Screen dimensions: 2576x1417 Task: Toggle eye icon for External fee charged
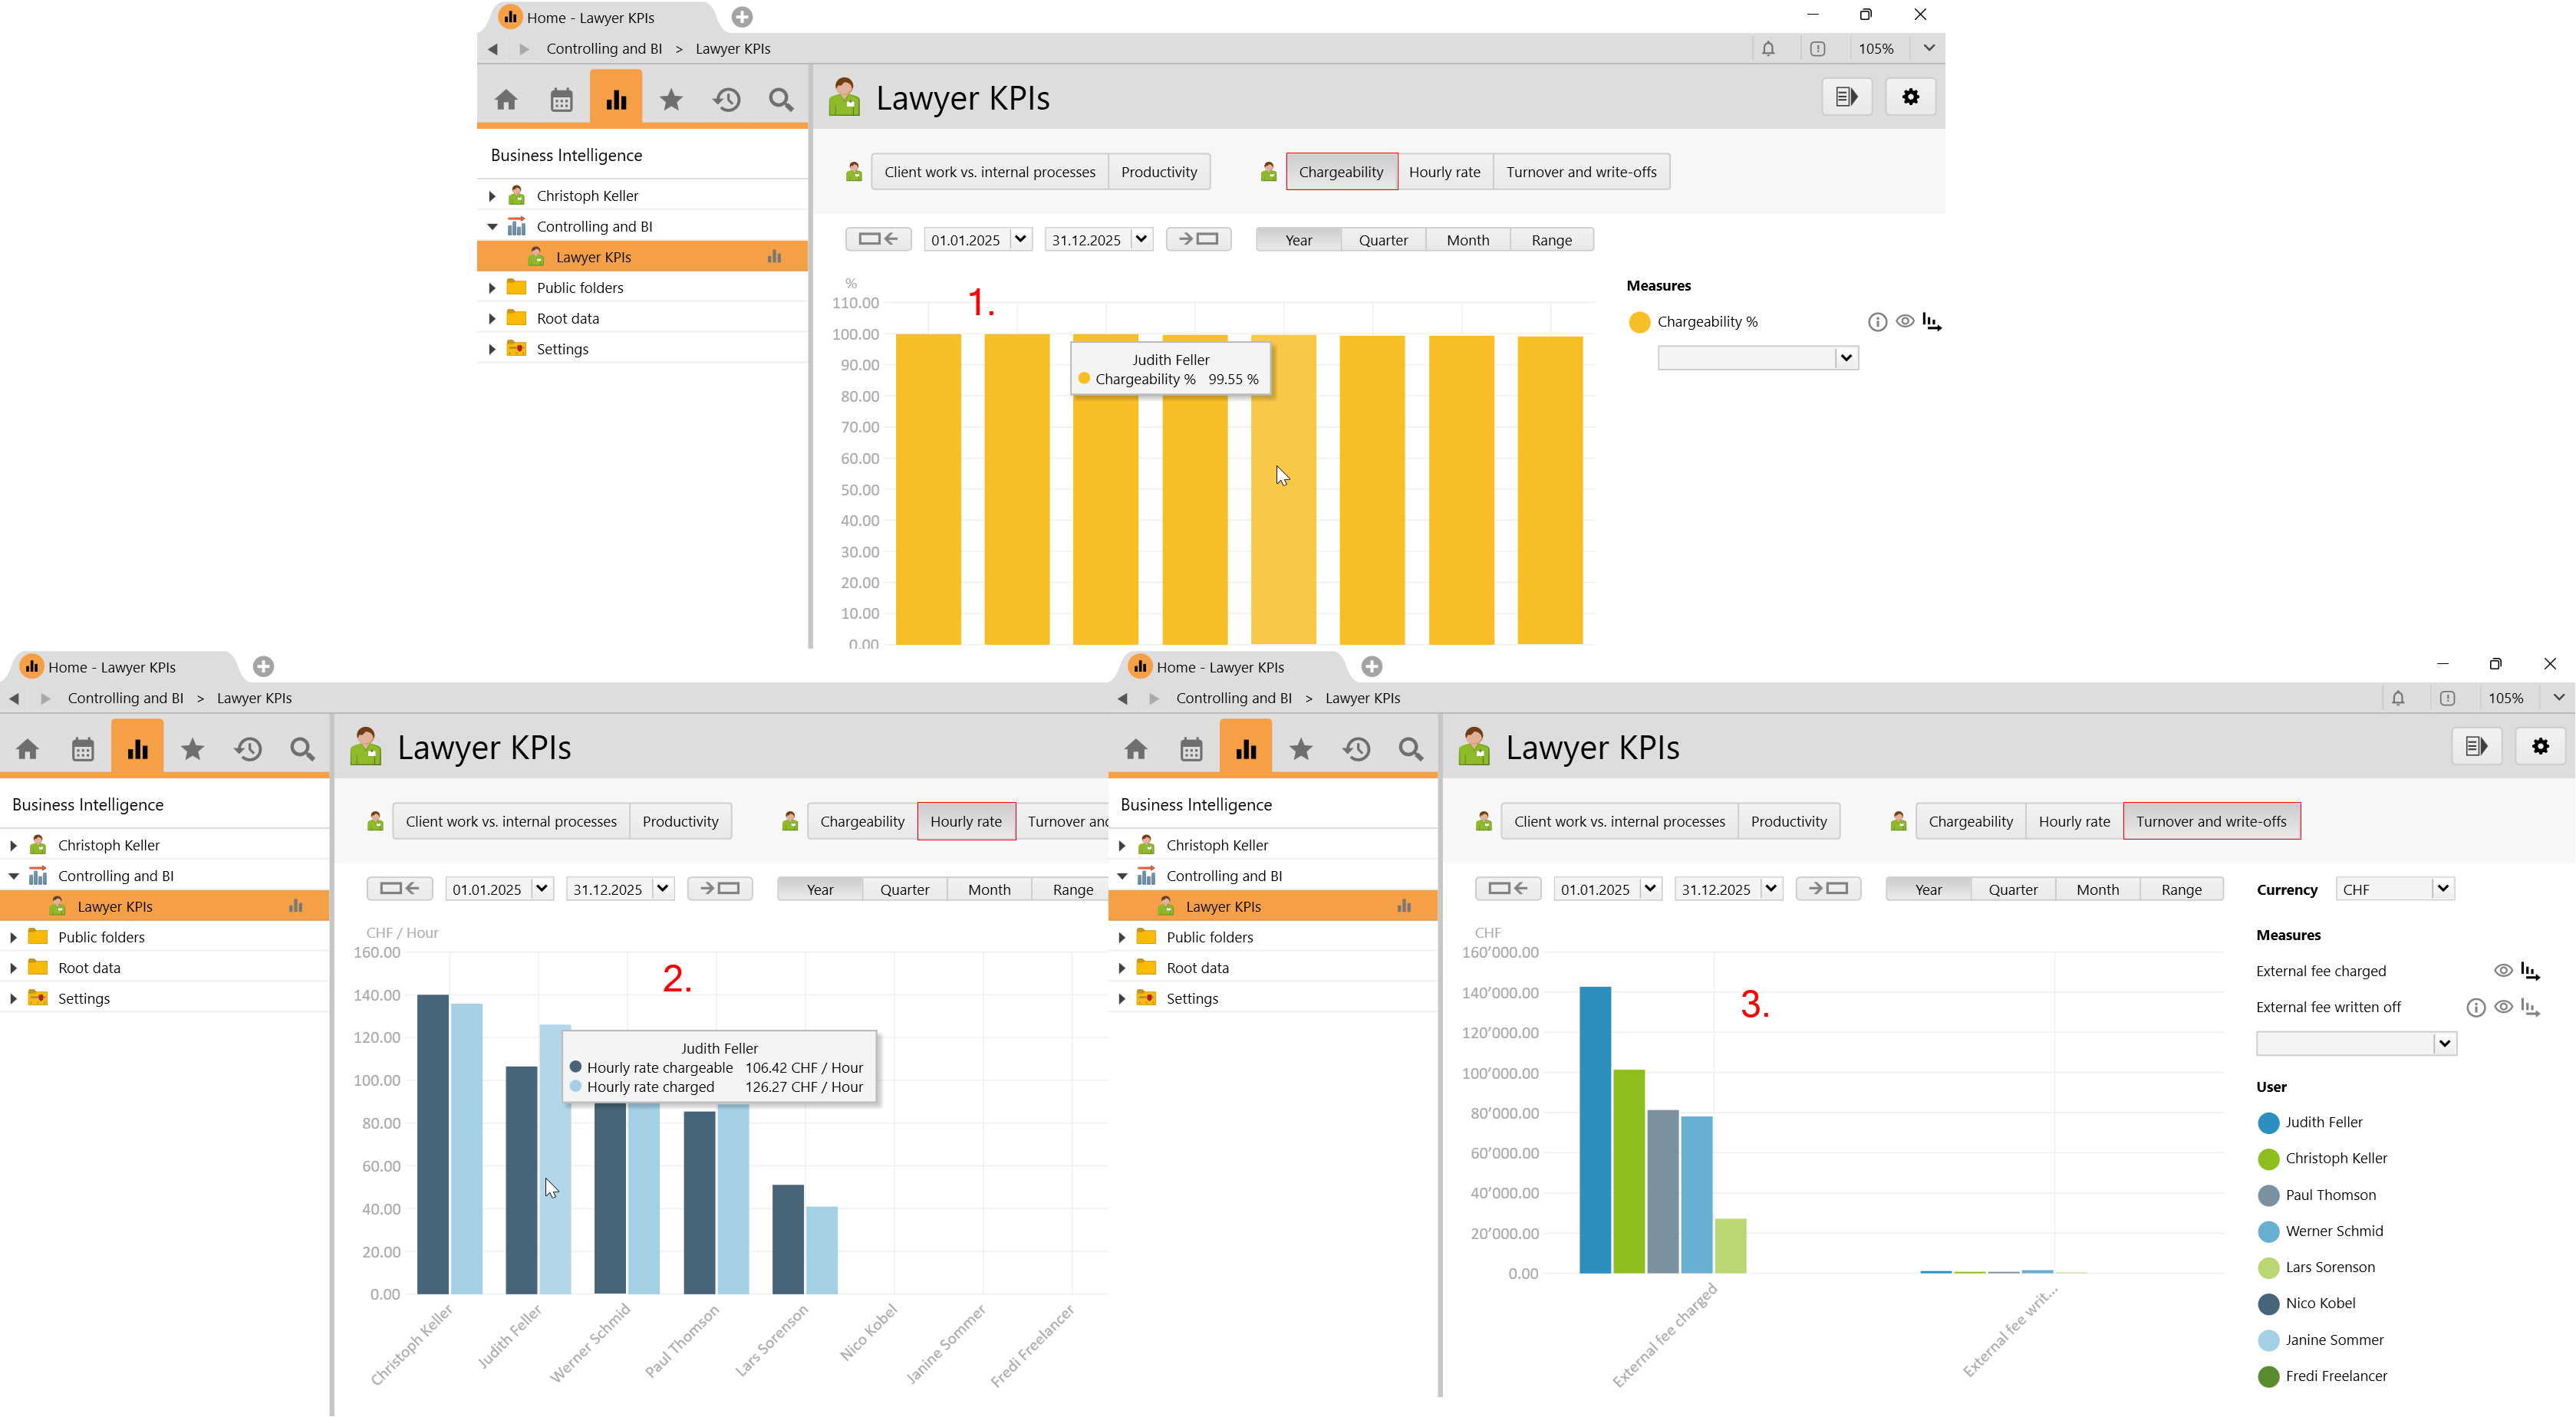[2502, 970]
